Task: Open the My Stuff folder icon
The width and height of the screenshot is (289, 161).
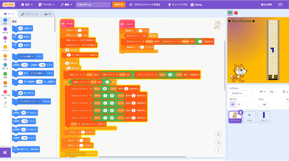Action: 280,4
